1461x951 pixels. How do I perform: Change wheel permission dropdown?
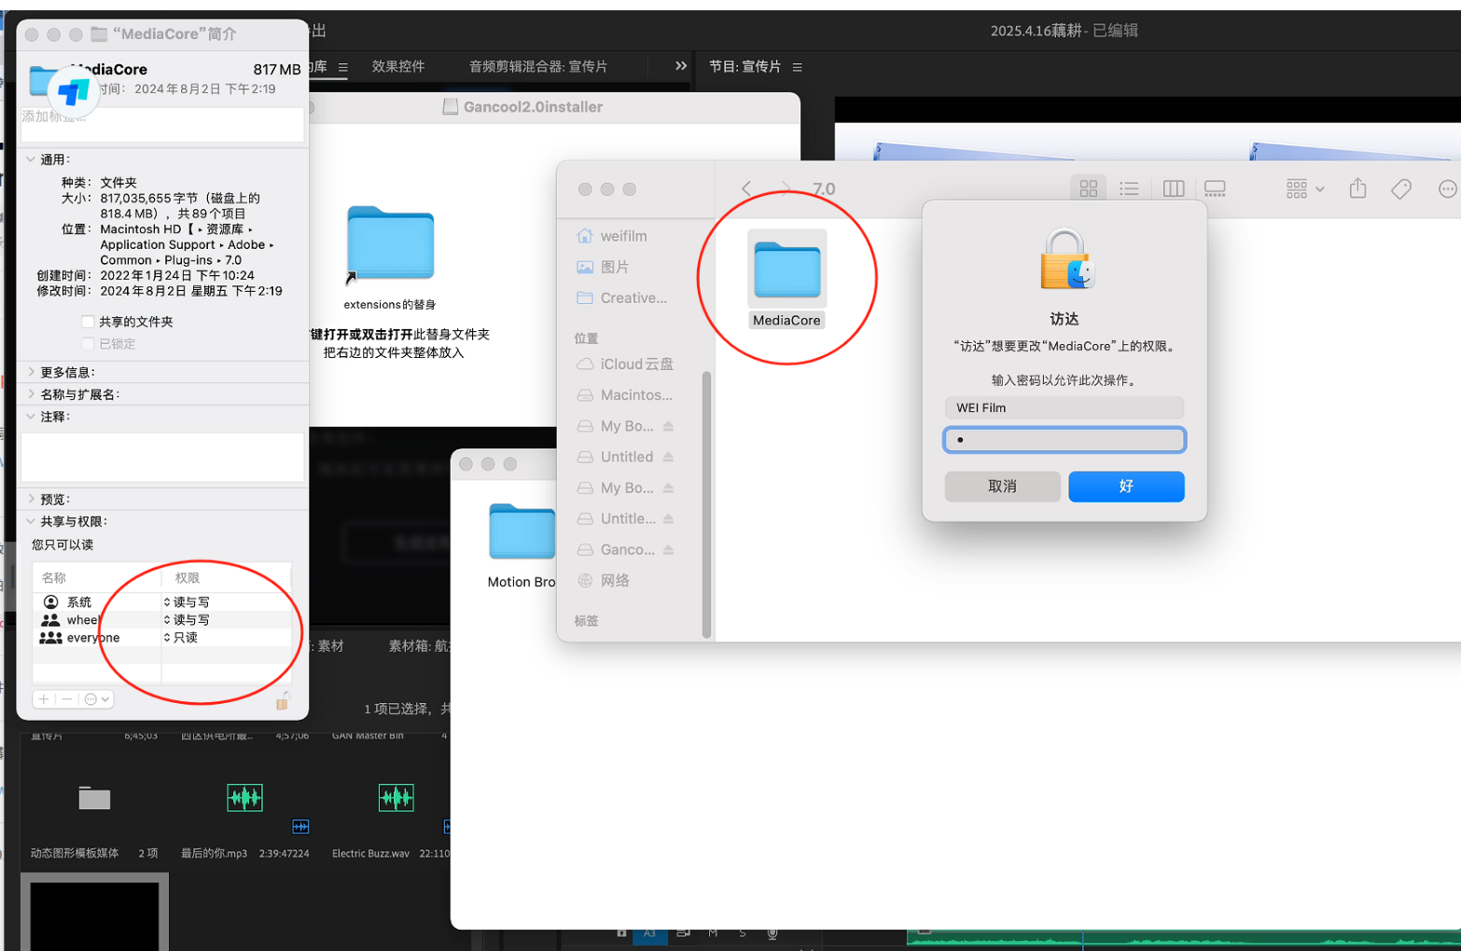pos(187,620)
